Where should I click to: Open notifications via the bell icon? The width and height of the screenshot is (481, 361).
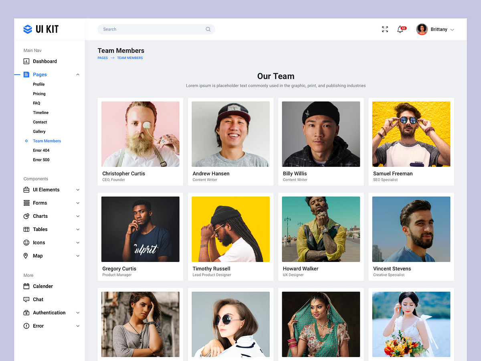coord(400,29)
